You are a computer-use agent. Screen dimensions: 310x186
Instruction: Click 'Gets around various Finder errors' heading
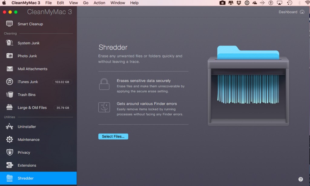point(147,103)
